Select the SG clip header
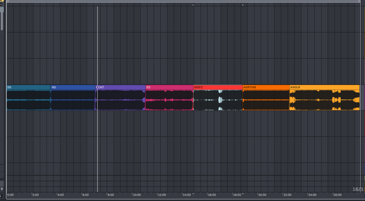The image size is (365, 201). pyautogui.click(x=28, y=87)
